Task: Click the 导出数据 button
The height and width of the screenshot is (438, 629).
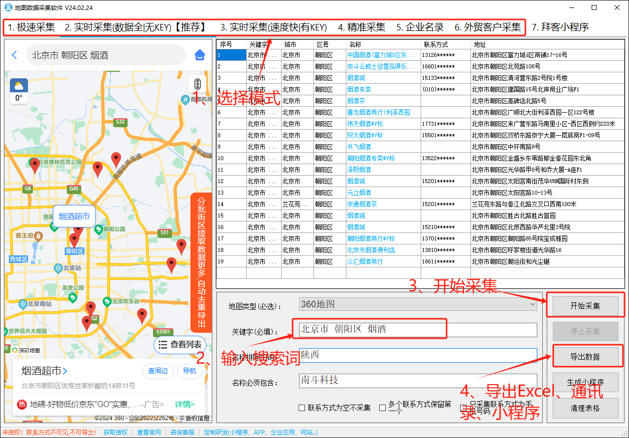Action: 585,357
